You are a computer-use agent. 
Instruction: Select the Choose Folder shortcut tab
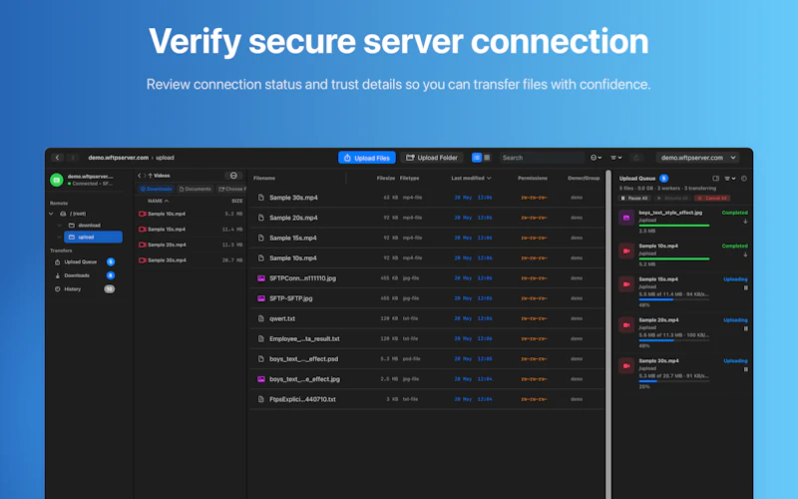coord(231,189)
